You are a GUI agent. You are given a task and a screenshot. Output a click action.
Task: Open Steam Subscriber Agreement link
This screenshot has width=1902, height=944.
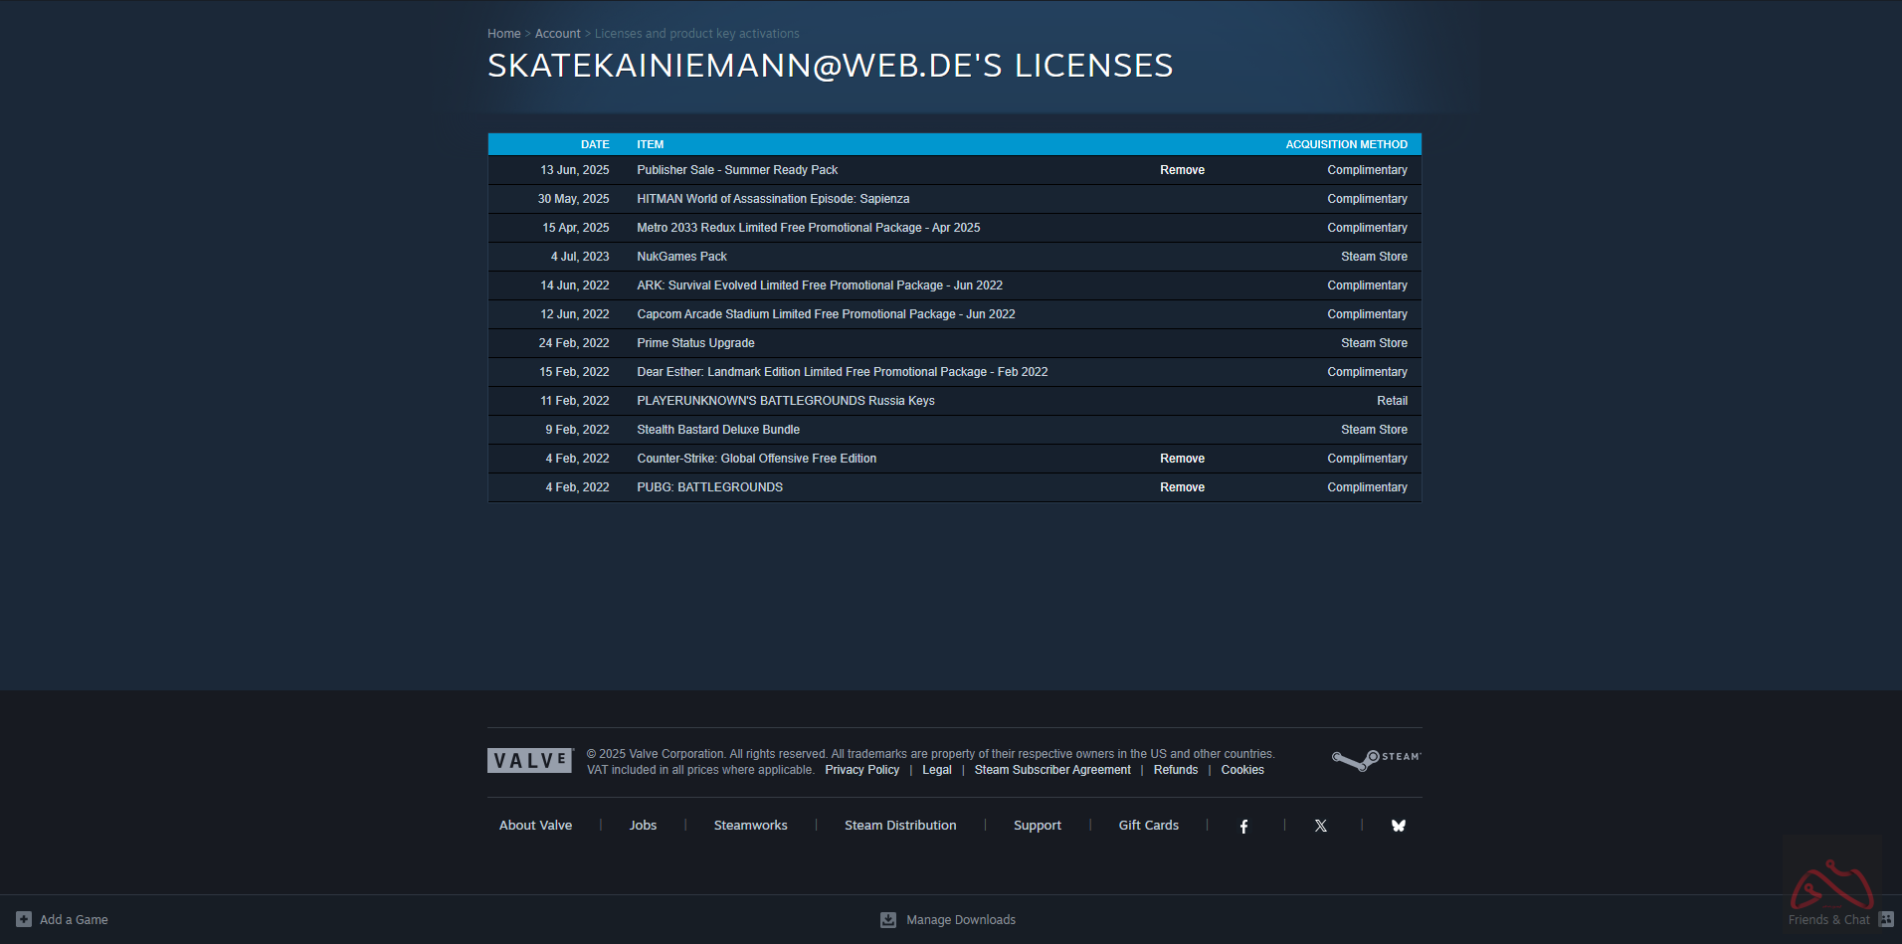coord(1052,770)
